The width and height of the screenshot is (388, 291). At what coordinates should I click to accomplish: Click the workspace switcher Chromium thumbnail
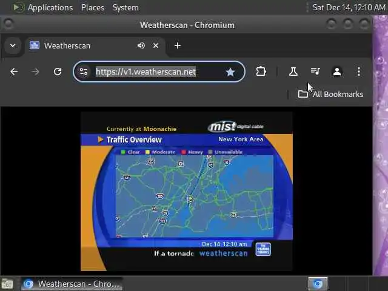pyautogui.click(x=318, y=284)
